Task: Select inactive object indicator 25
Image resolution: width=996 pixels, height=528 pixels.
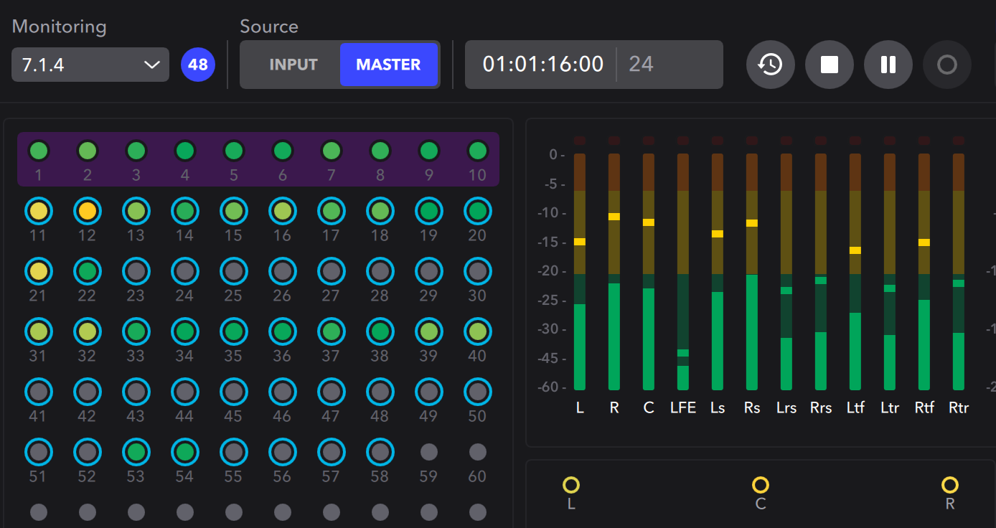Action: click(x=234, y=271)
